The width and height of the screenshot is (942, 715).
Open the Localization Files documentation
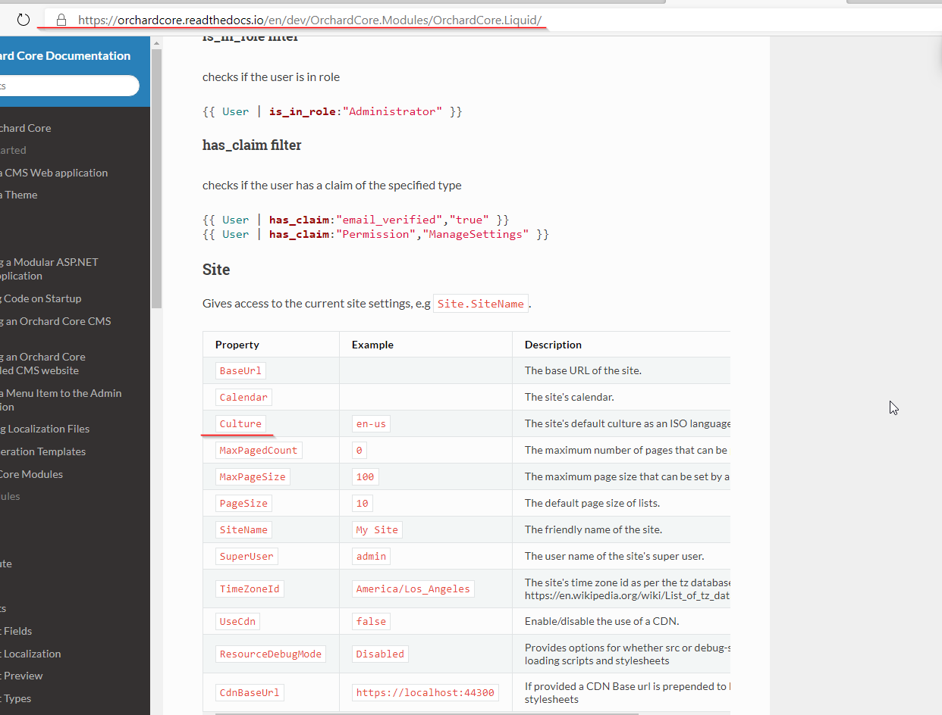tap(47, 428)
